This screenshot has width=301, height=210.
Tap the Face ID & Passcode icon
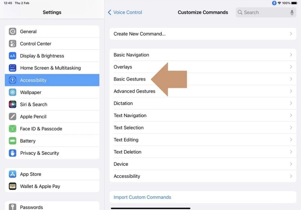pos(13,129)
